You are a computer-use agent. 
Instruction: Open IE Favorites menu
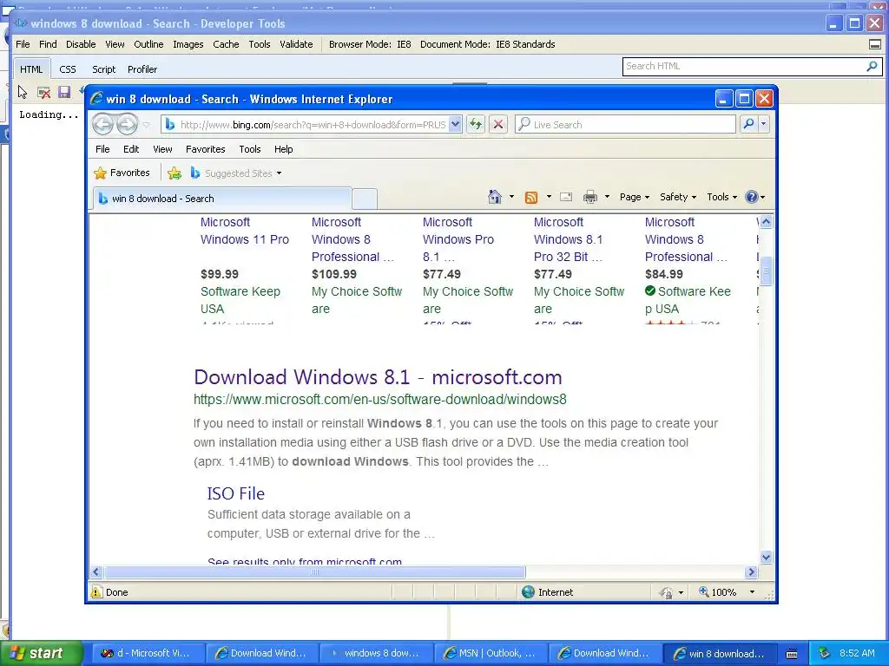[x=205, y=149]
